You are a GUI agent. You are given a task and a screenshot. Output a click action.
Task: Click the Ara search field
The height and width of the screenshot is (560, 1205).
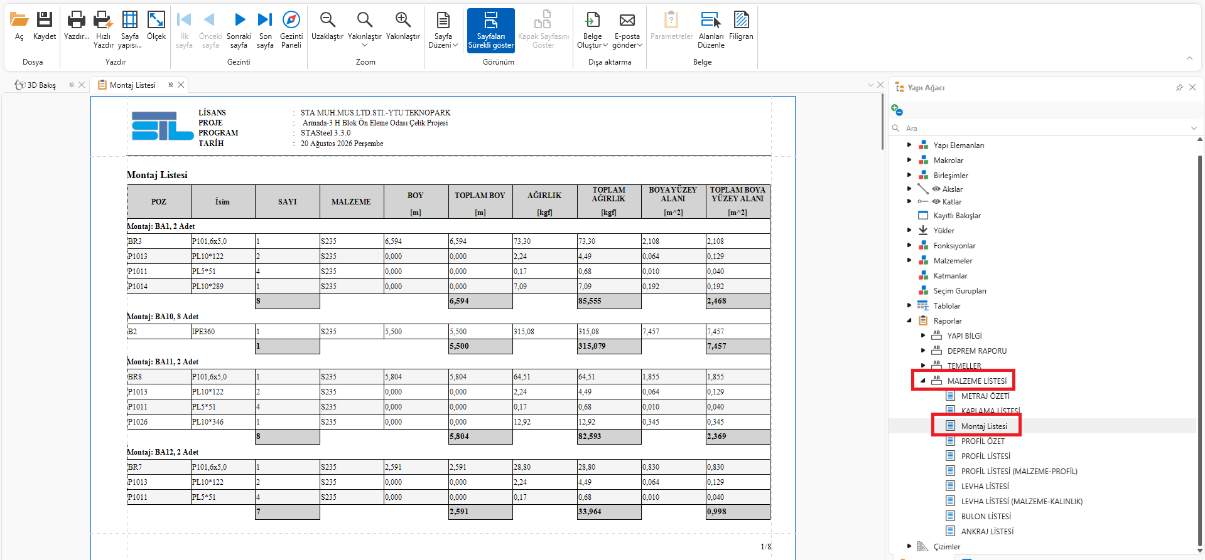pos(1044,128)
